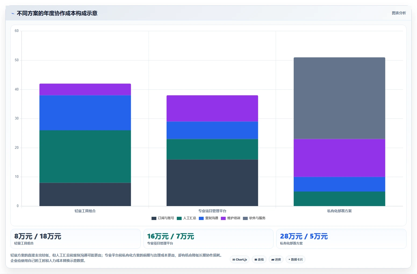The width and height of the screenshot is (417, 274).
Task: Click 专业项目管理平台 x-axis label
Action: pyautogui.click(x=212, y=211)
